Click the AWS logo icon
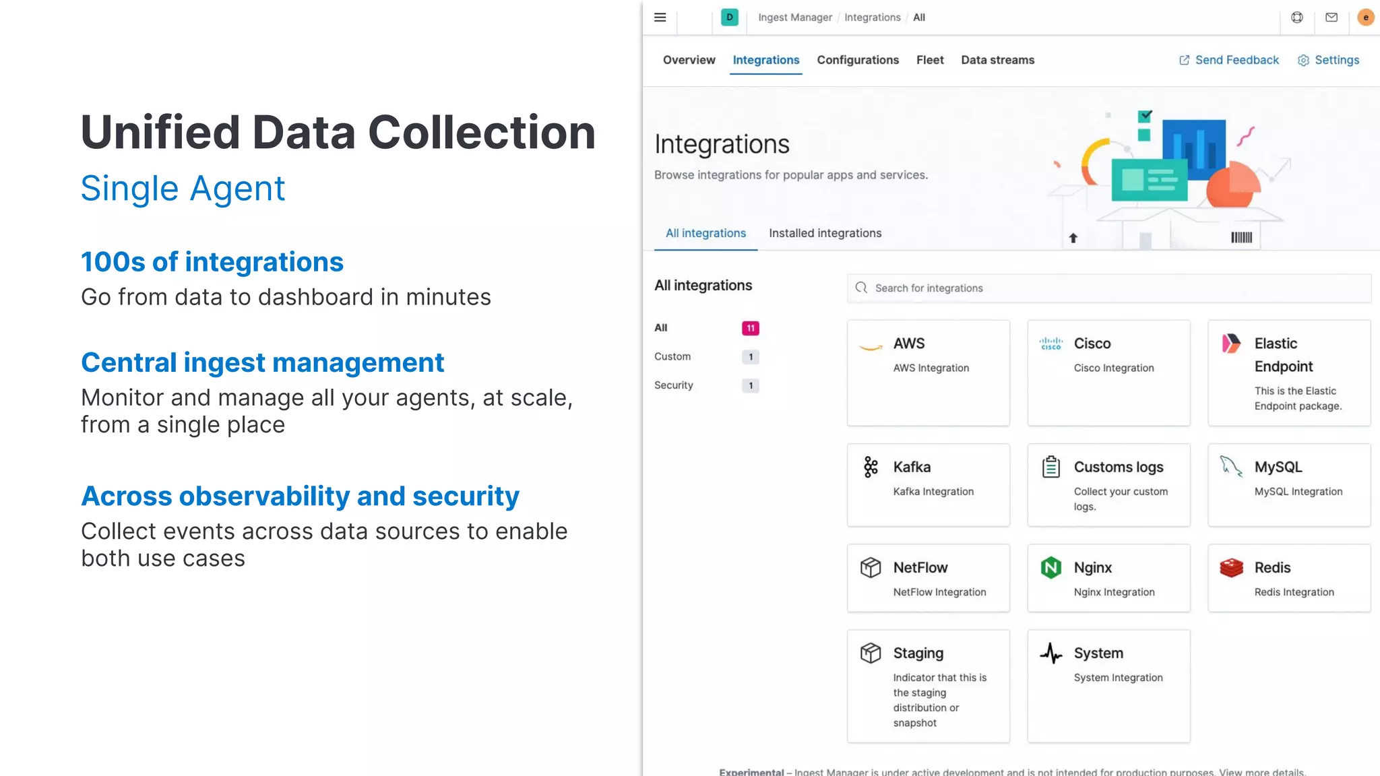The width and height of the screenshot is (1380, 776). (x=871, y=347)
